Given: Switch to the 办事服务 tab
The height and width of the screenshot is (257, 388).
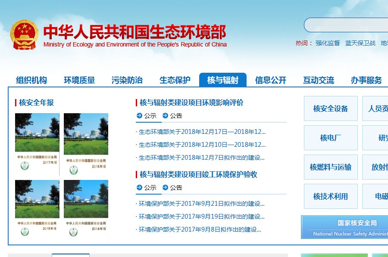Looking at the screenshot, I should (x=365, y=80).
